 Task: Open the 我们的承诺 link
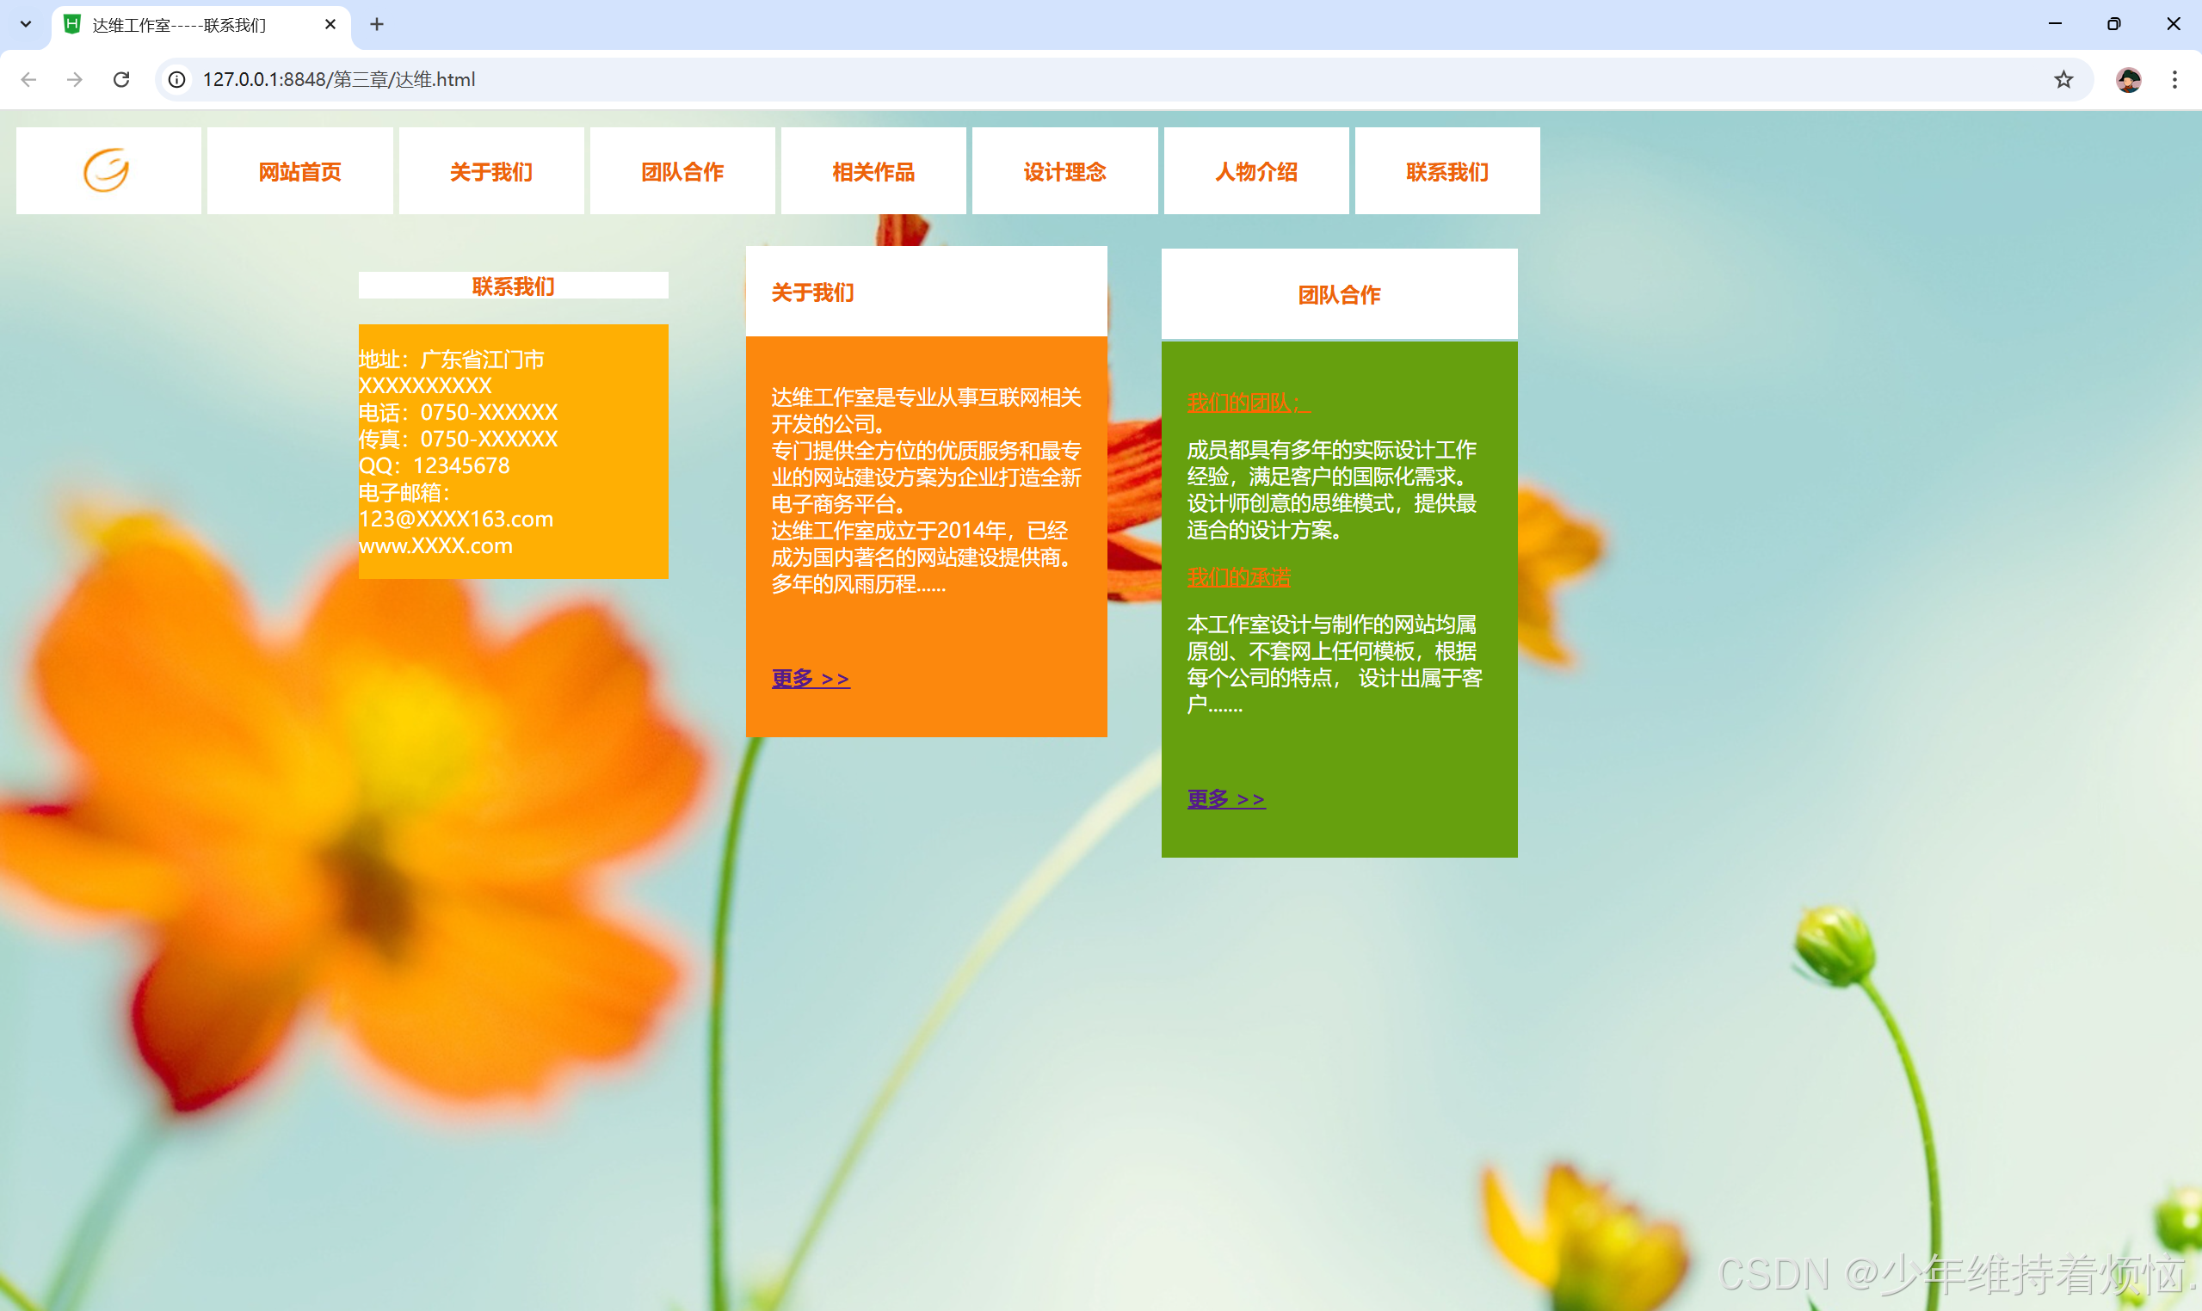tap(1238, 577)
